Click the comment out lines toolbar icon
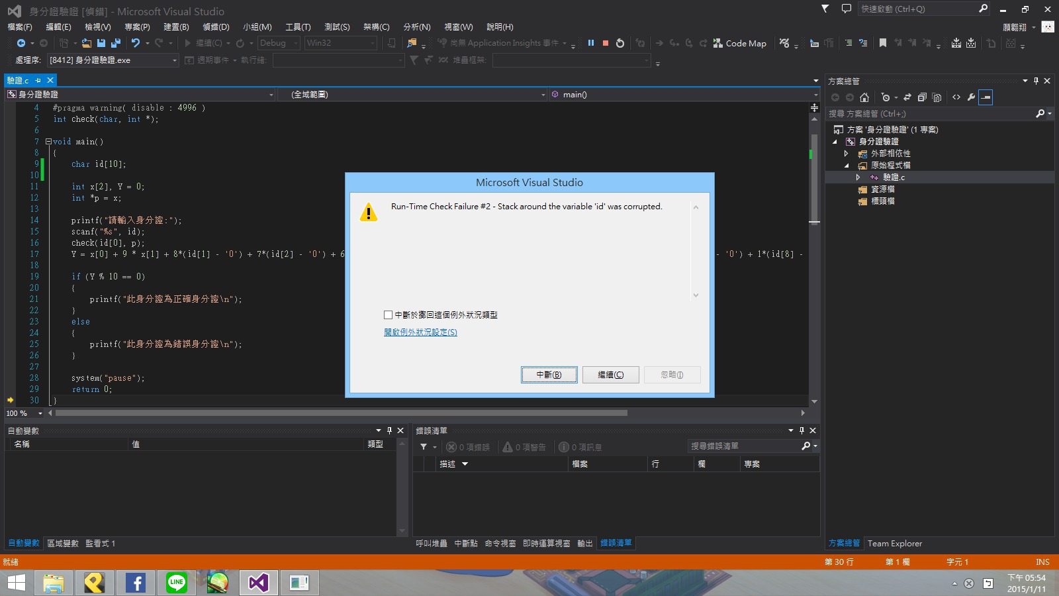Screen dimensions: 1059x596 (849, 43)
